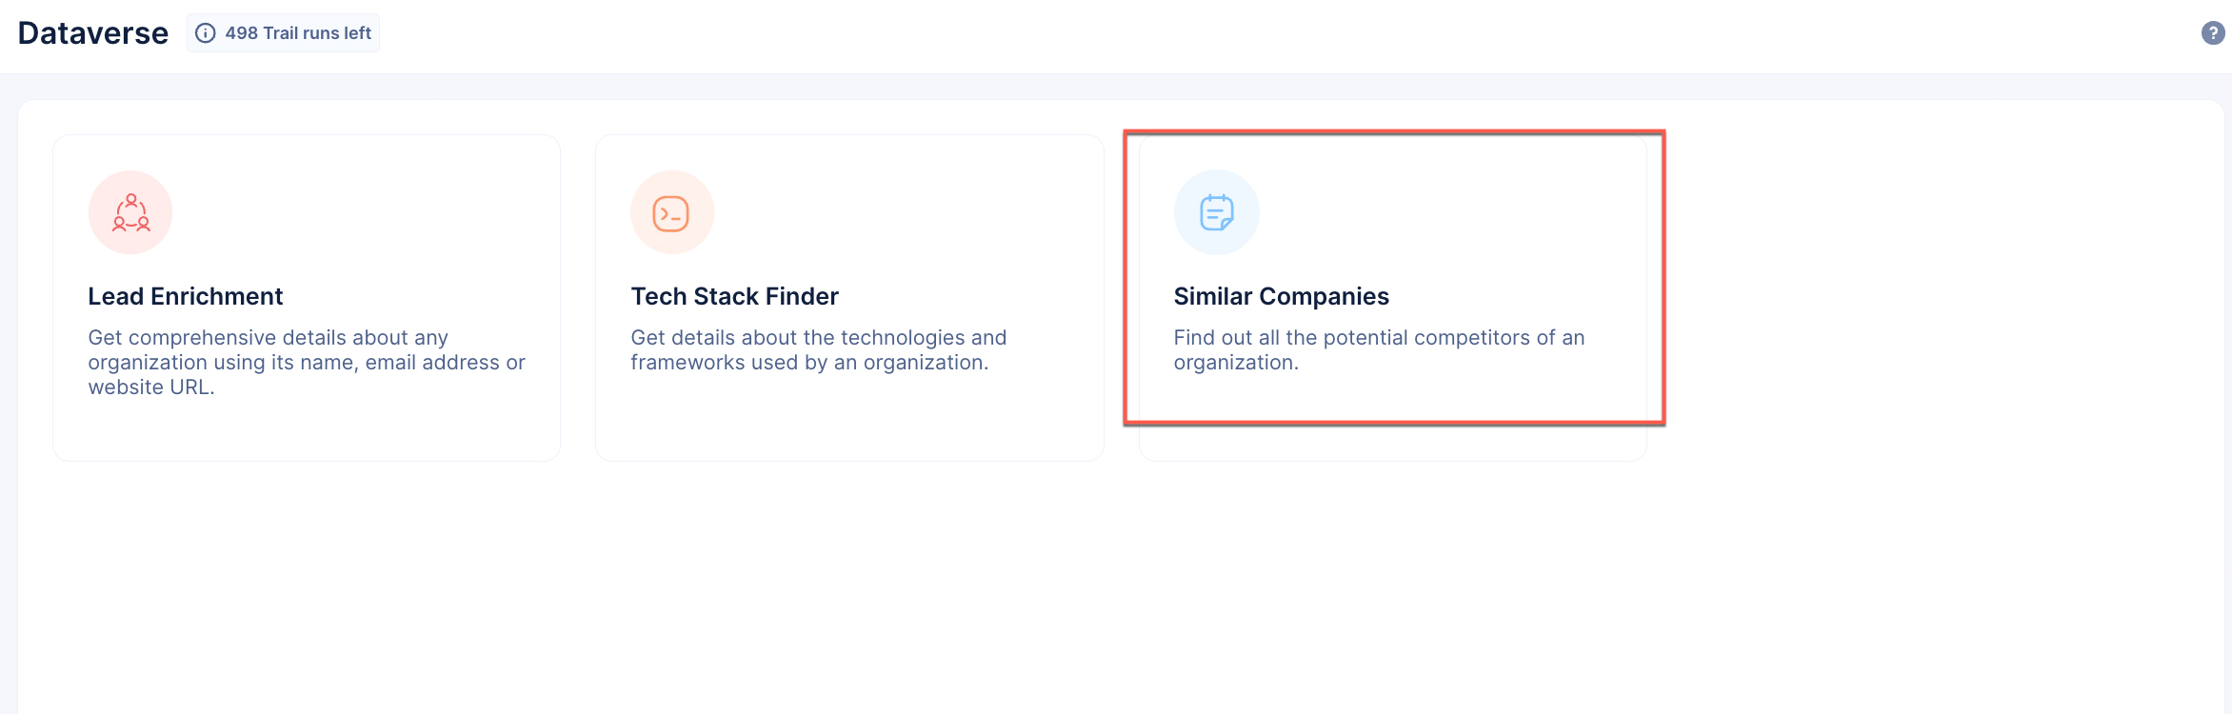Image resolution: width=2232 pixels, height=714 pixels.
Task: Click the Tech Stack Finder terminal icon
Action: (671, 213)
